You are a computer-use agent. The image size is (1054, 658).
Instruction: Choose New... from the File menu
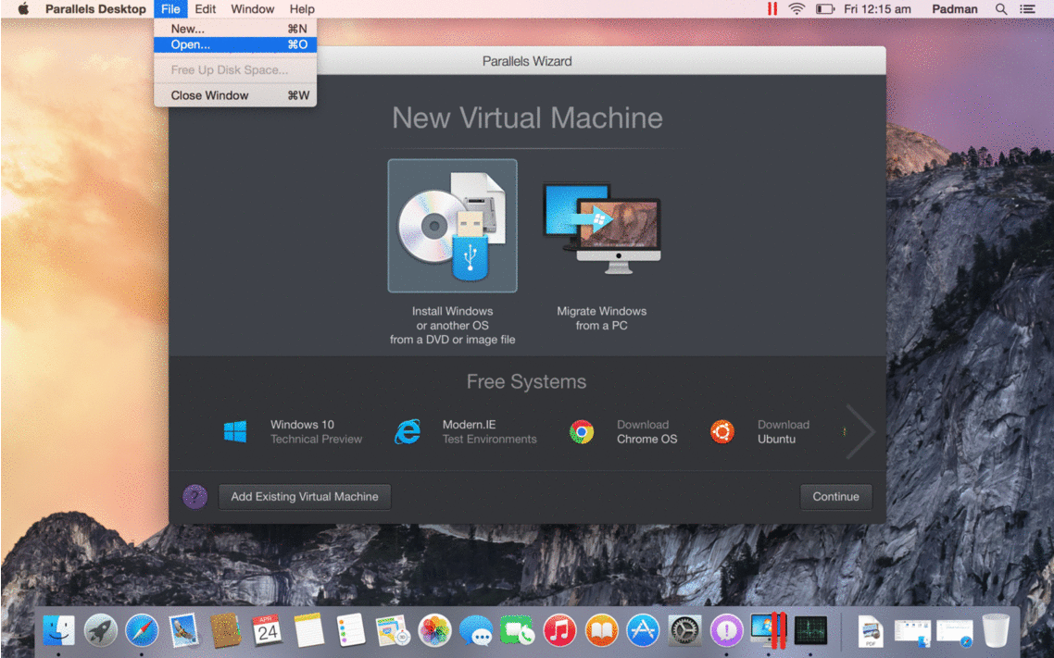[235, 29]
